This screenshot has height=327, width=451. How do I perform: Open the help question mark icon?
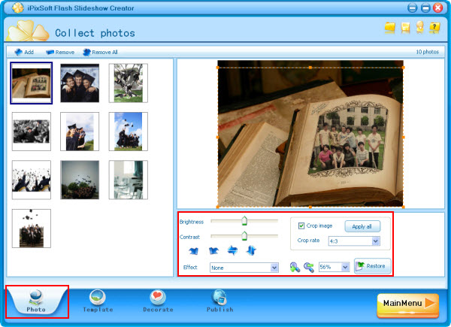click(x=434, y=28)
